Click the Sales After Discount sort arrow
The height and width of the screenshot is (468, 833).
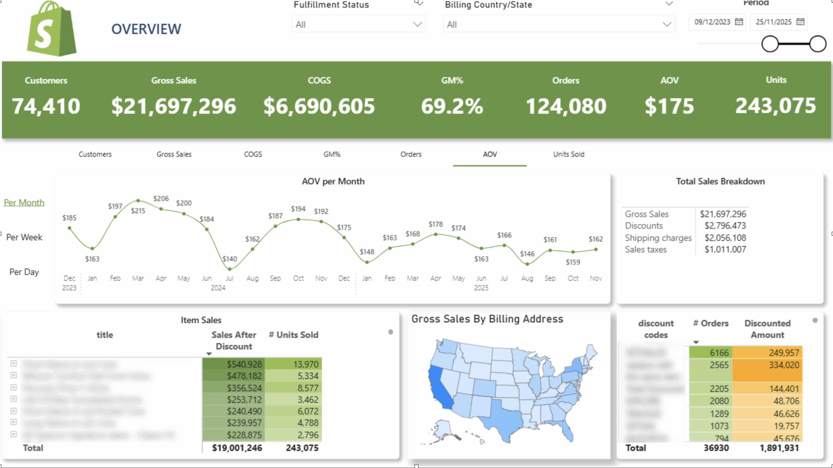[x=209, y=354]
